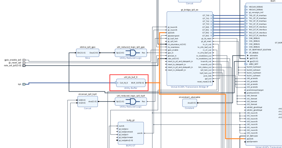Select the bufg_gt block title
The width and height of the screenshot is (282, 148).
[x=130, y=120]
